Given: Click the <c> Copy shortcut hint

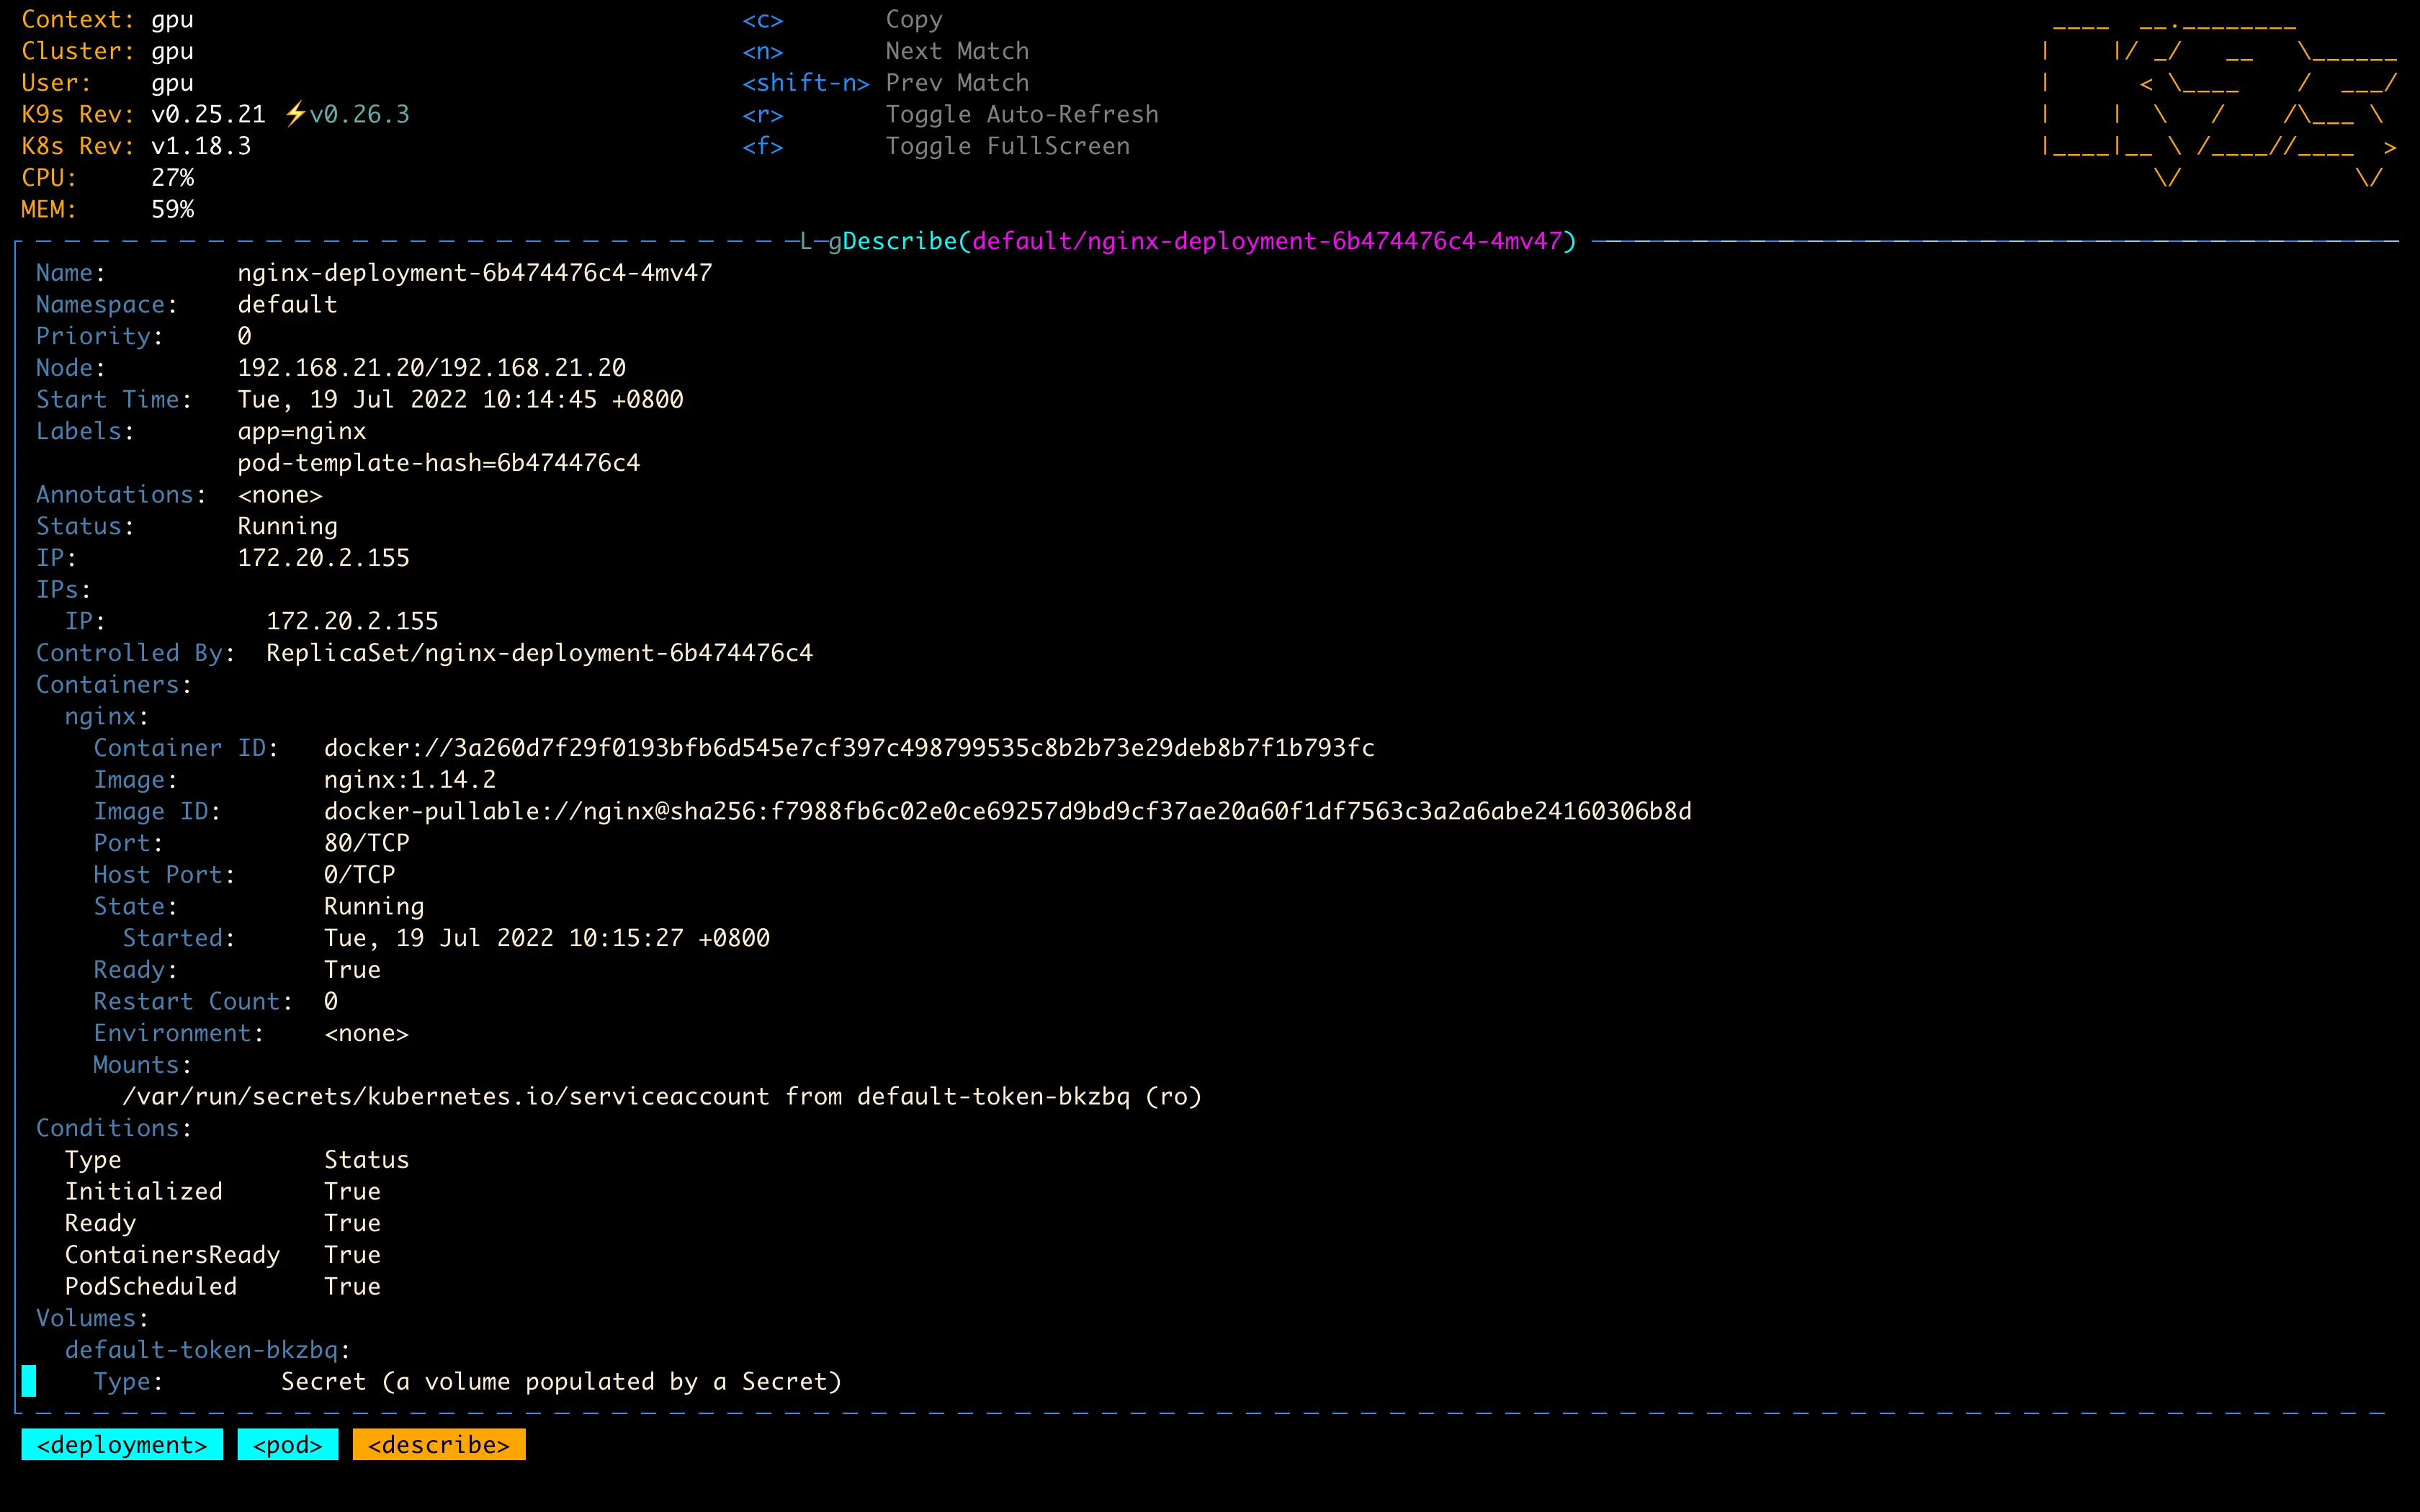Looking at the screenshot, I should (842, 20).
